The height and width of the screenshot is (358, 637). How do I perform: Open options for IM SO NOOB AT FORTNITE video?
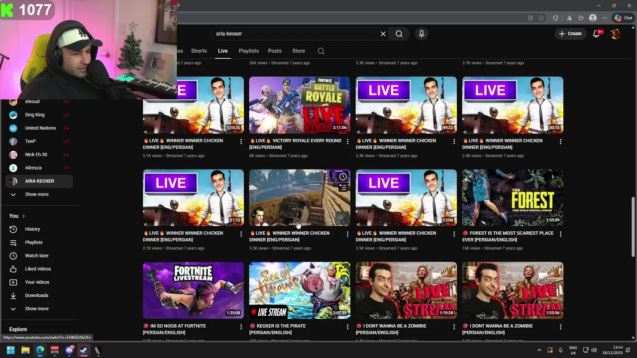point(241,327)
